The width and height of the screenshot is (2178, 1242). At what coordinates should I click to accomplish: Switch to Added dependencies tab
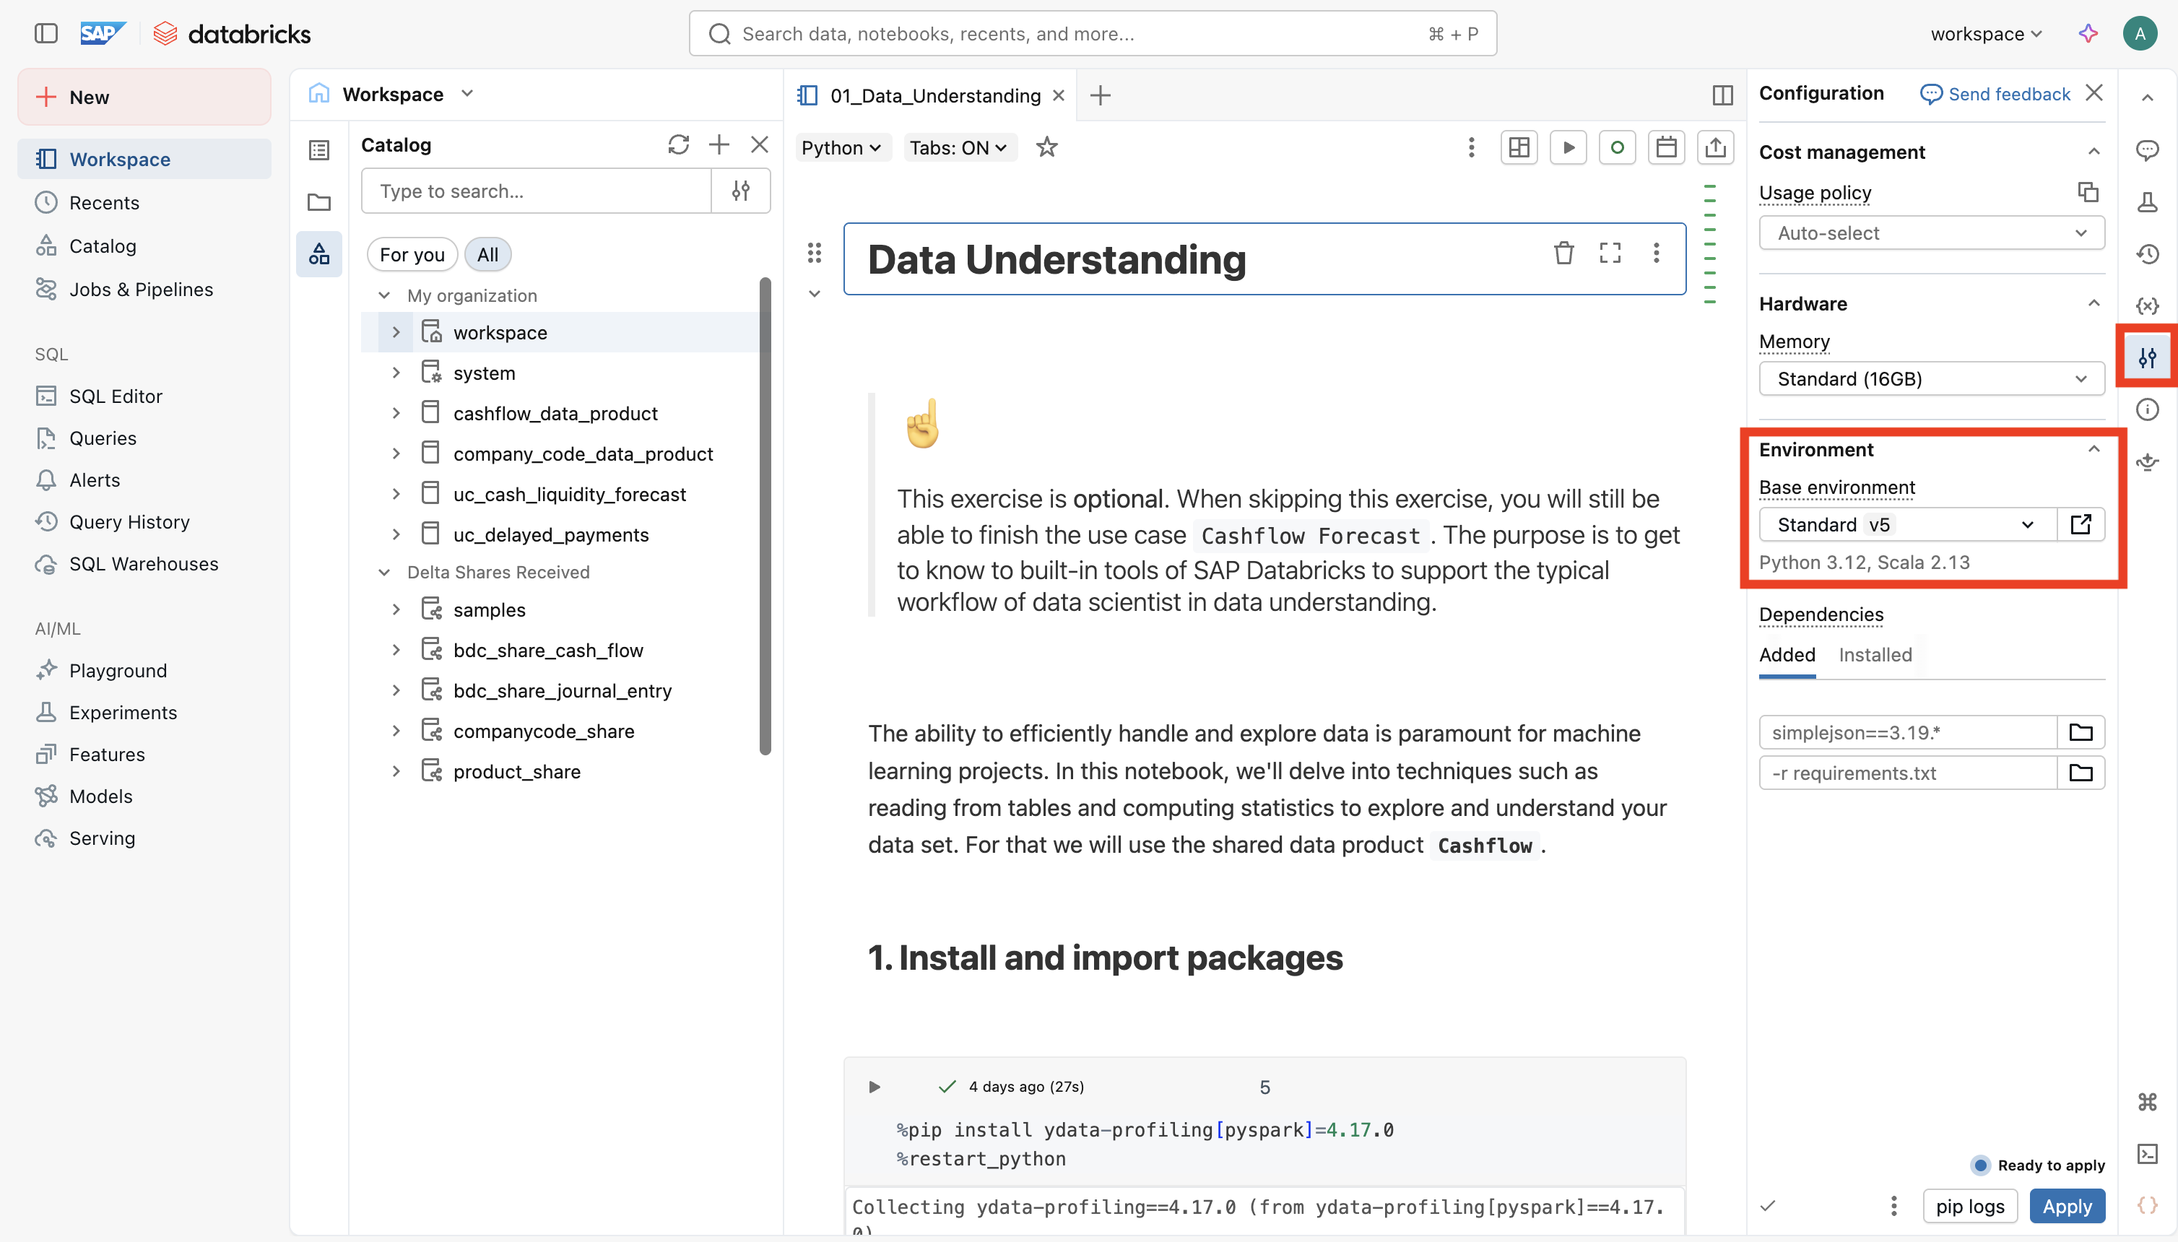pyautogui.click(x=1787, y=654)
